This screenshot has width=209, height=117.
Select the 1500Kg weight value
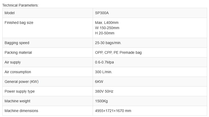[x=101, y=101]
